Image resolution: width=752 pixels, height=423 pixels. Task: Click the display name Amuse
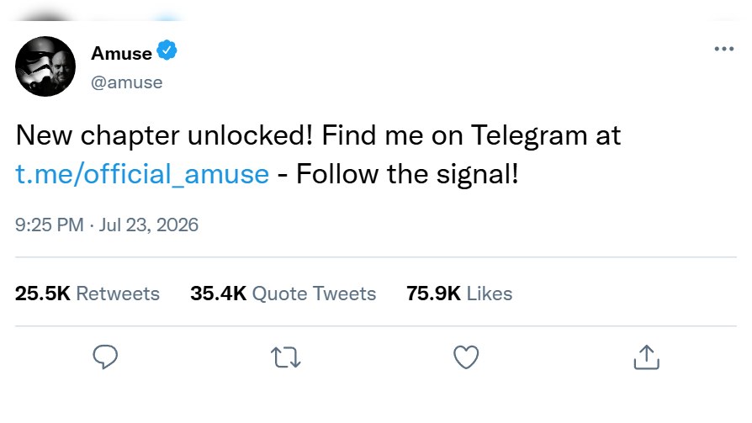click(x=121, y=53)
